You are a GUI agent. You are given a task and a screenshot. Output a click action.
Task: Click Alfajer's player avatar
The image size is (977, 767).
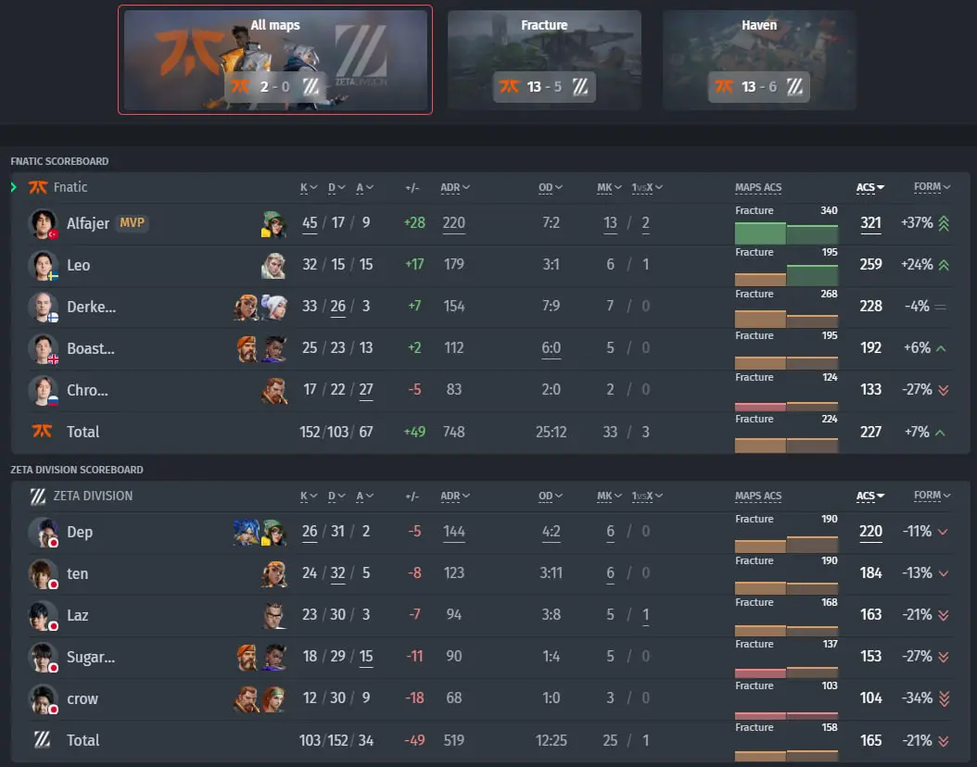tap(43, 223)
